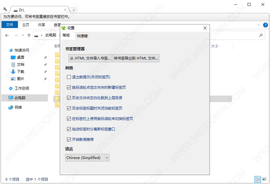Switch to the 快捷键 tab
270x184 pixels.
82,36
